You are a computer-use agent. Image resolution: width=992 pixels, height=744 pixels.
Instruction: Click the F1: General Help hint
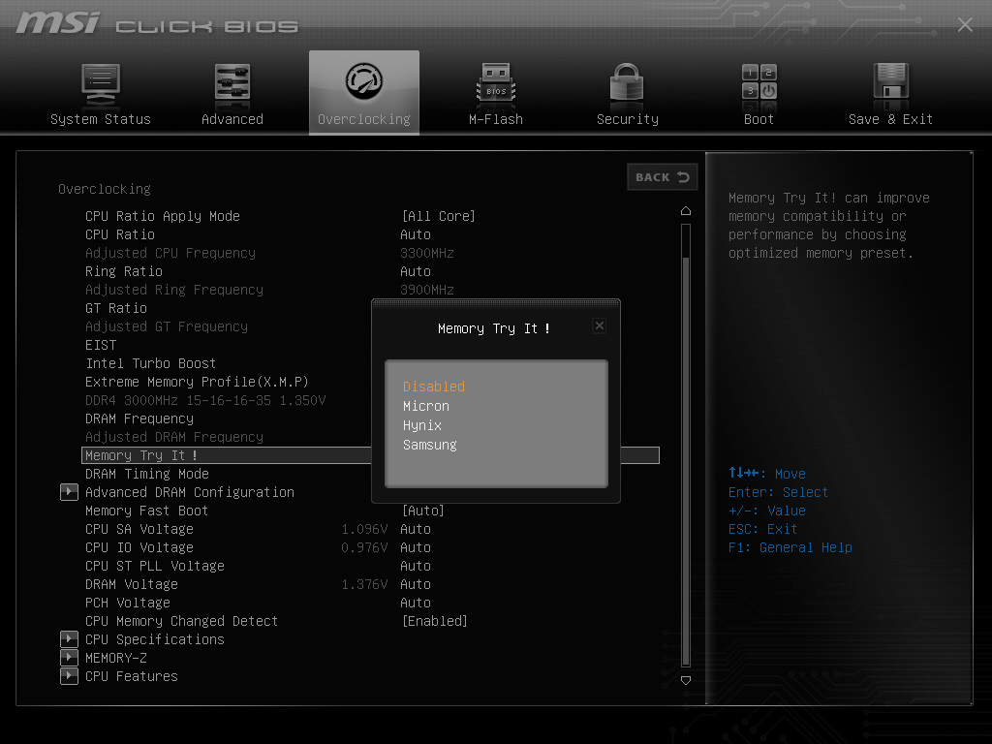790,547
